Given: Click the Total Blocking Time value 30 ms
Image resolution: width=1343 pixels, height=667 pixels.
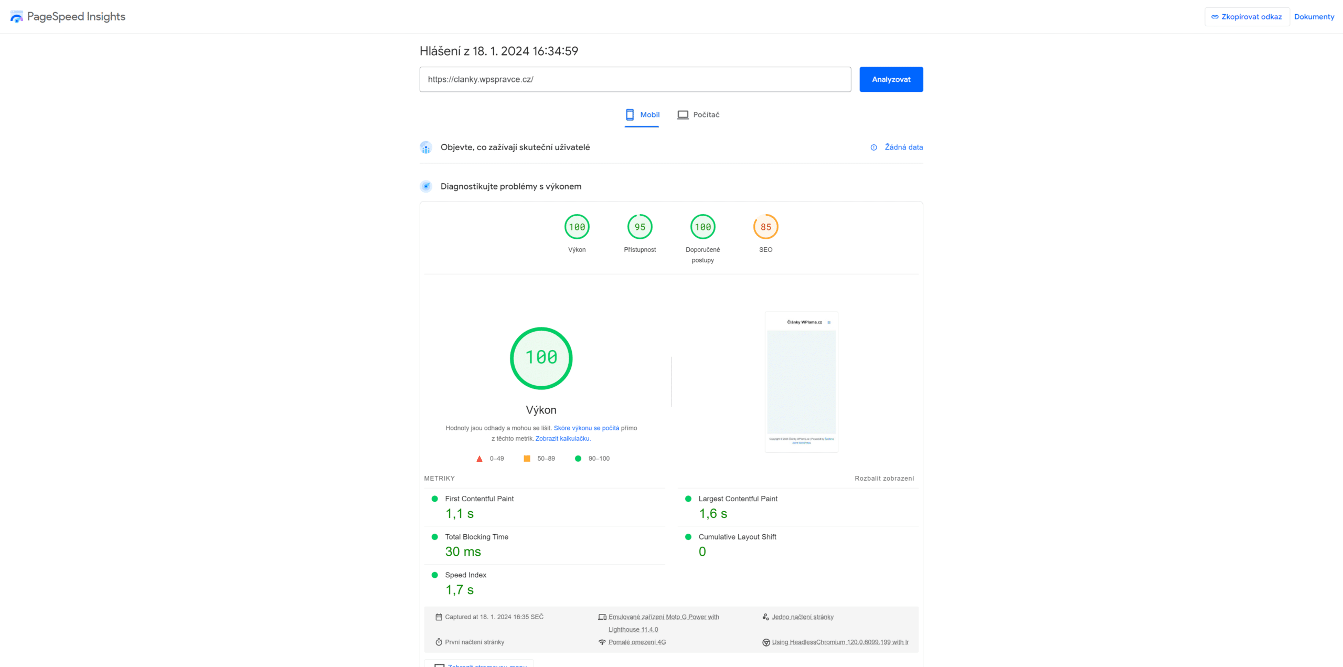Looking at the screenshot, I should [x=463, y=552].
